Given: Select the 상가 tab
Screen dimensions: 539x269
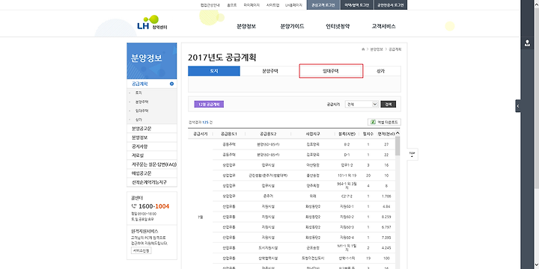Looking at the screenshot, I should pos(381,71).
